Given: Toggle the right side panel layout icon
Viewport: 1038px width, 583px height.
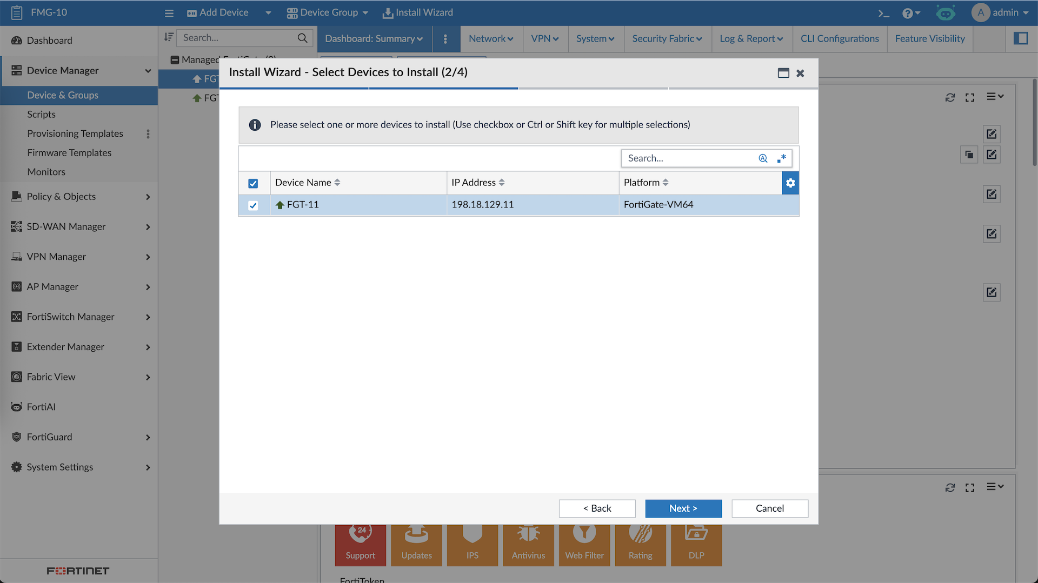Looking at the screenshot, I should 1021,38.
